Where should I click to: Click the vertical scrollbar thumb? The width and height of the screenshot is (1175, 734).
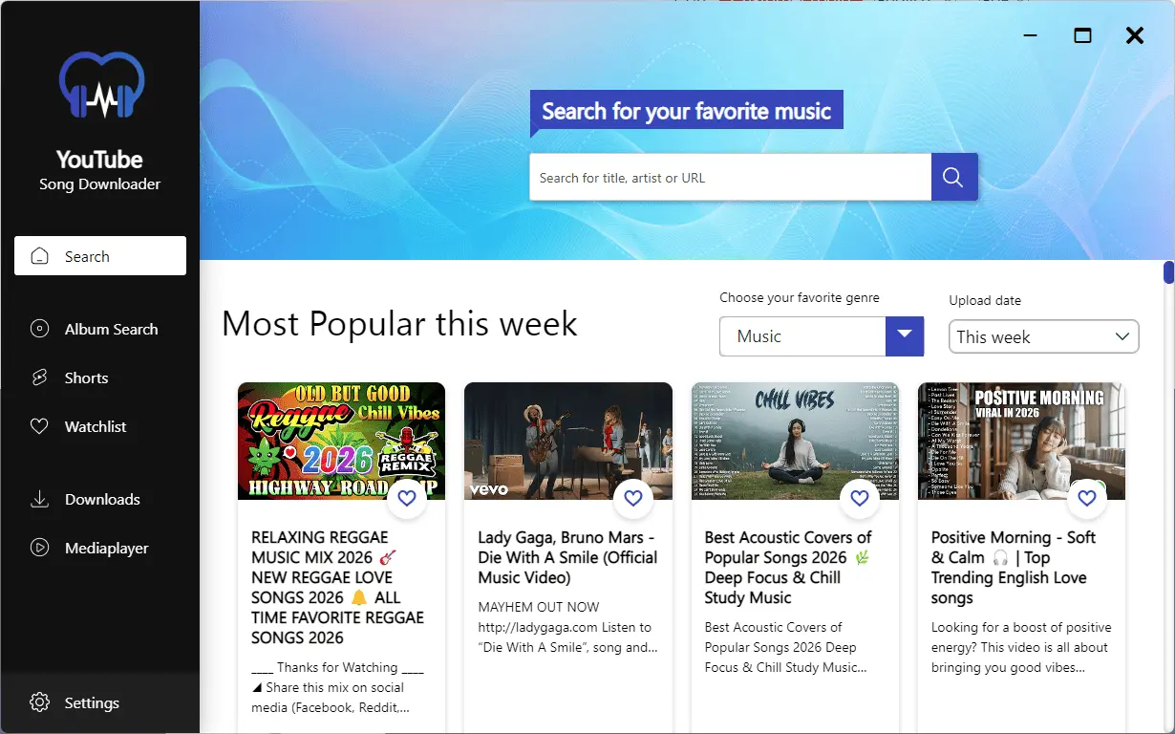click(x=1168, y=272)
